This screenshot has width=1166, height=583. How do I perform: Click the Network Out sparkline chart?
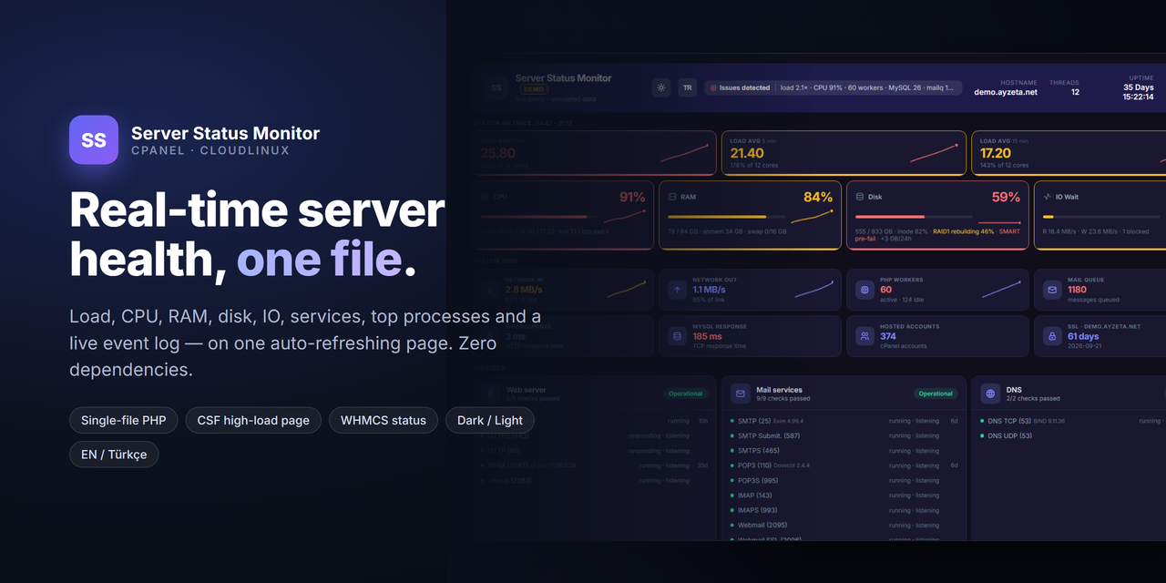813,290
